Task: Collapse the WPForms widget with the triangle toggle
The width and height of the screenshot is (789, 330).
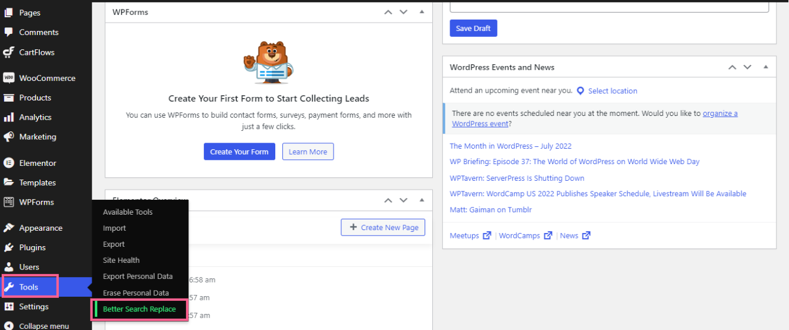Action: 422,12
